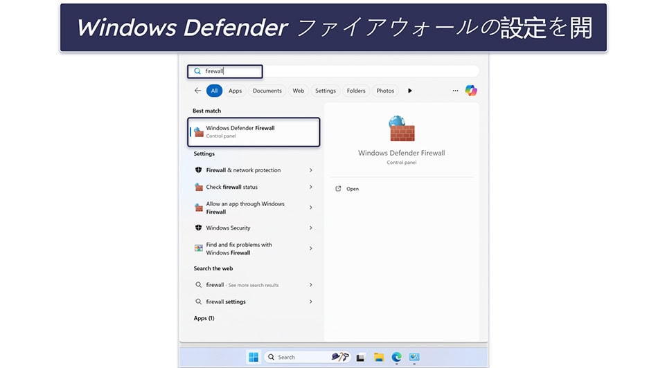Expand Allow an app through Windows Firewall chevron

pyautogui.click(x=311, y=208)
